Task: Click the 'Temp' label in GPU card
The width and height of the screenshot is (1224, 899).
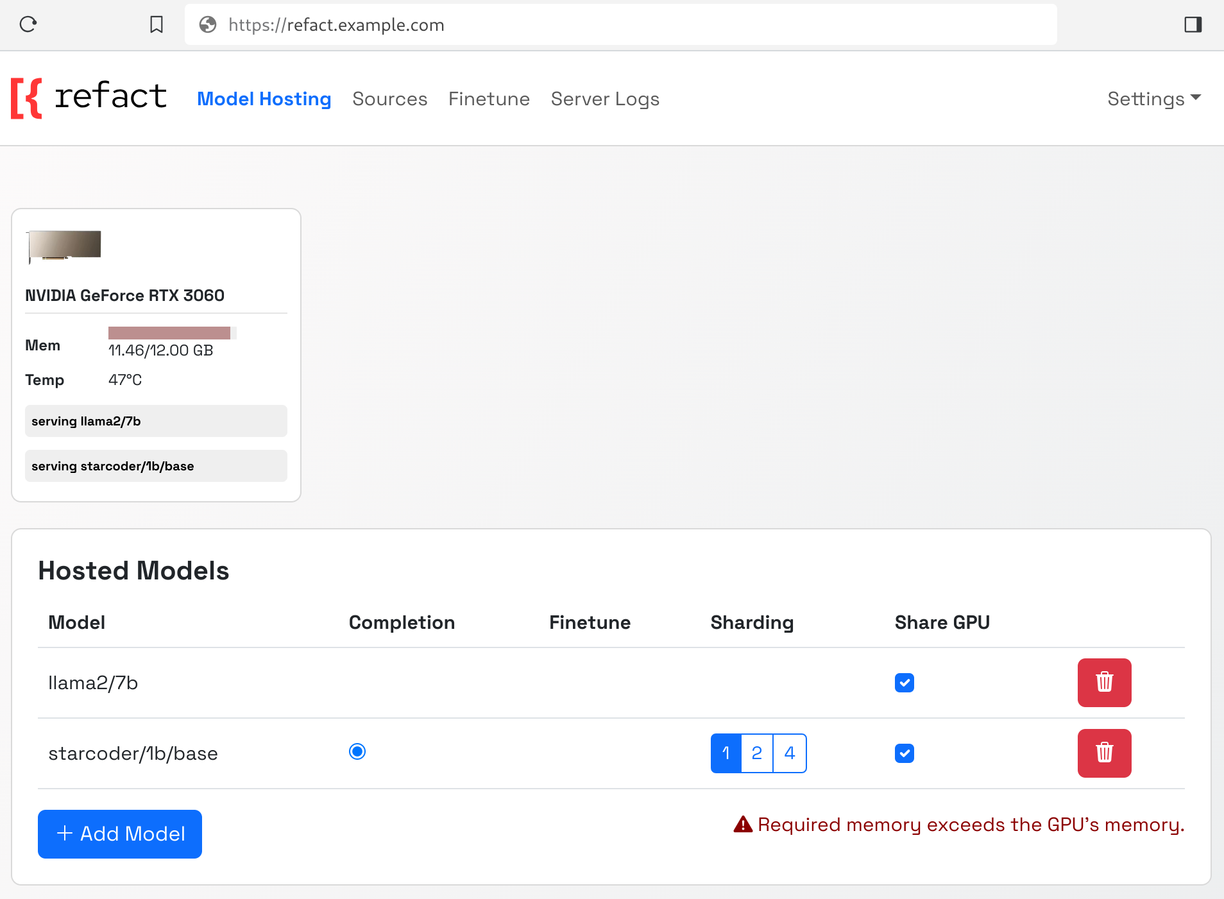Action: (x=44, y=380)
